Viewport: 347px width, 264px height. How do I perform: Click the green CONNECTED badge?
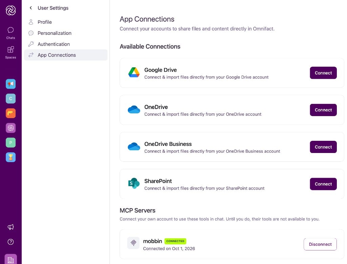[175, 241]
